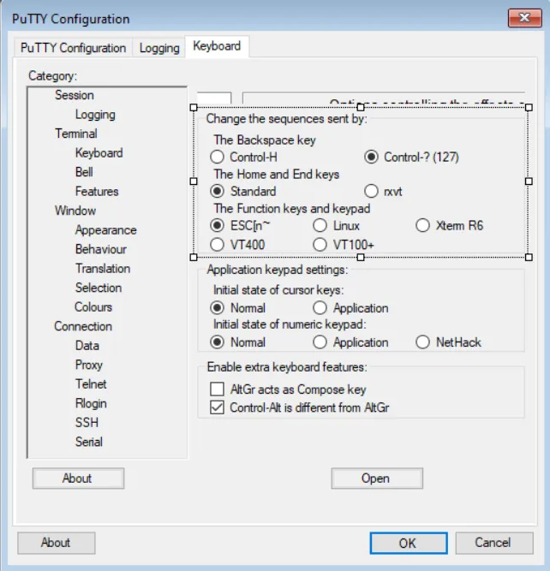Open Telnet settings in tree

coord(91,384)
